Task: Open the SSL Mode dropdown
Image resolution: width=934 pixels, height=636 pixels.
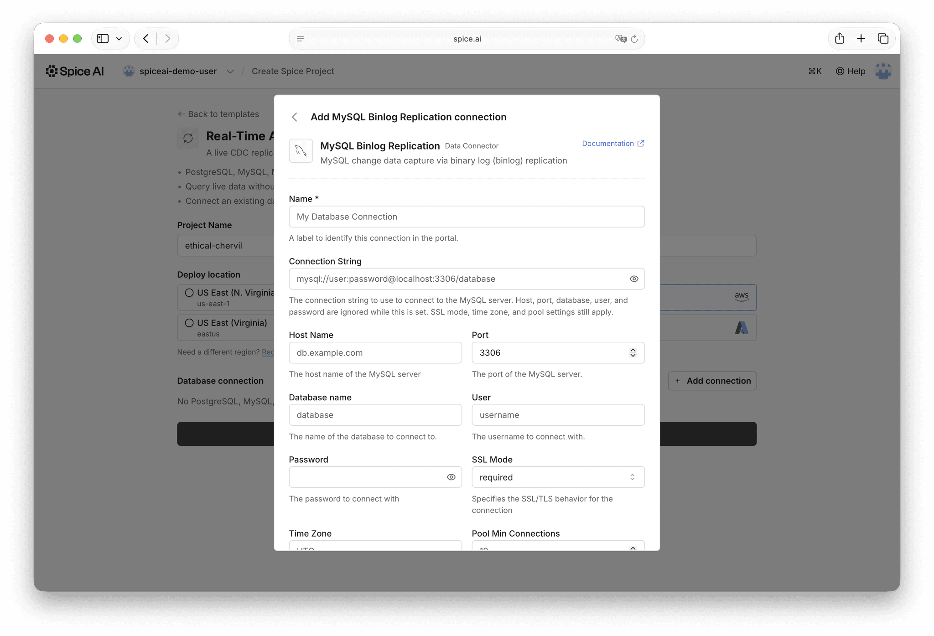Action: click(558, 477)
